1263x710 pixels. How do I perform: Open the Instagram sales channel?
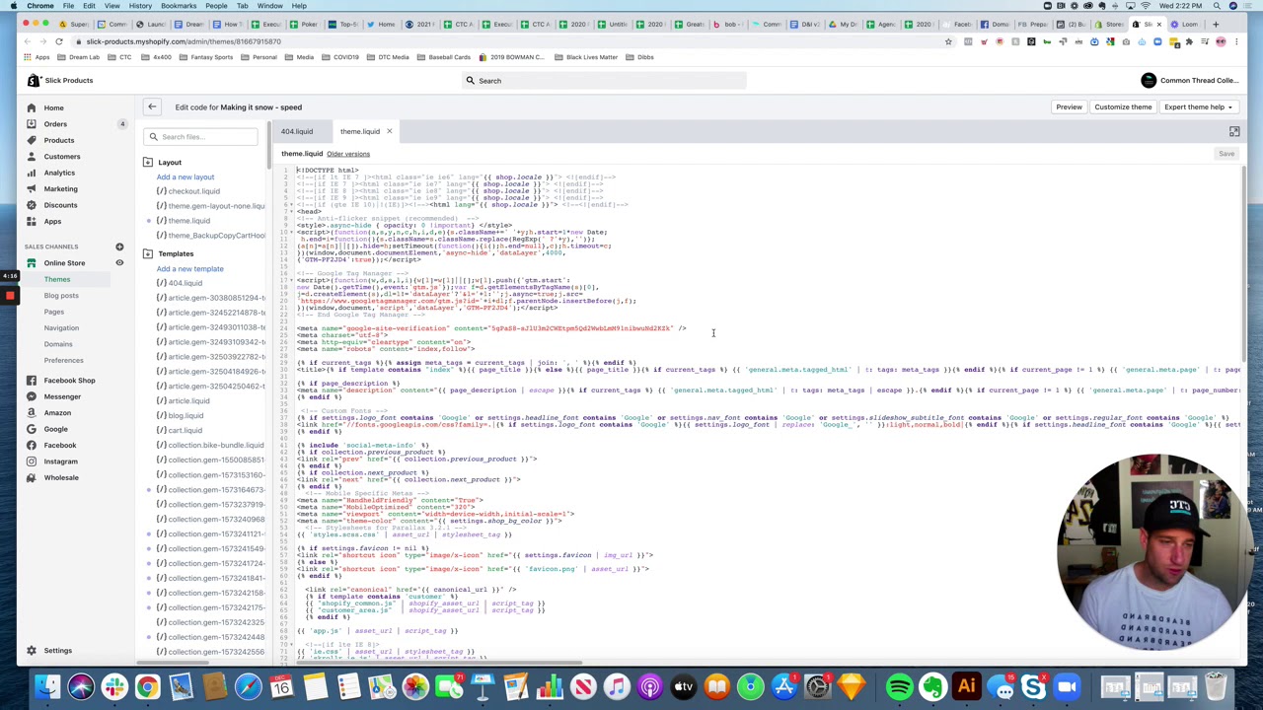click(x=60, y=461)
